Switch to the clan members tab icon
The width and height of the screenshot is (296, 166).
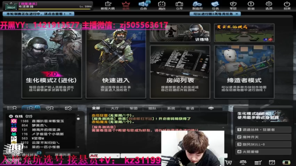[50, 108]
